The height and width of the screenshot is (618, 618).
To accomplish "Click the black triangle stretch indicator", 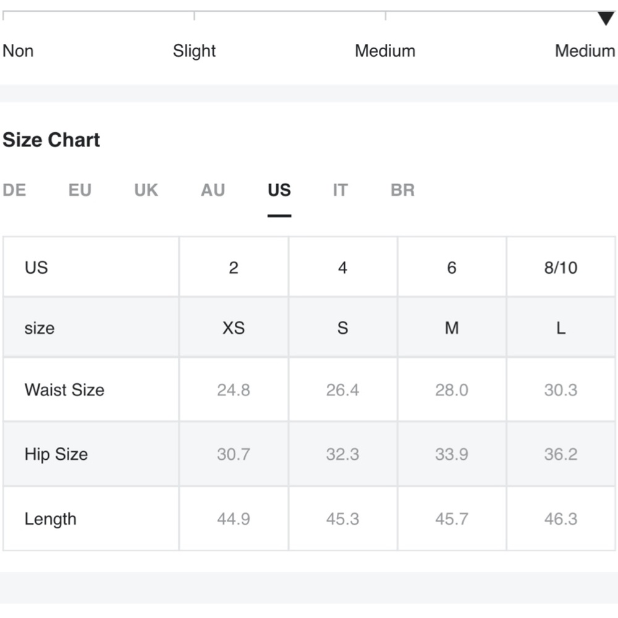I will click(606, 18).
